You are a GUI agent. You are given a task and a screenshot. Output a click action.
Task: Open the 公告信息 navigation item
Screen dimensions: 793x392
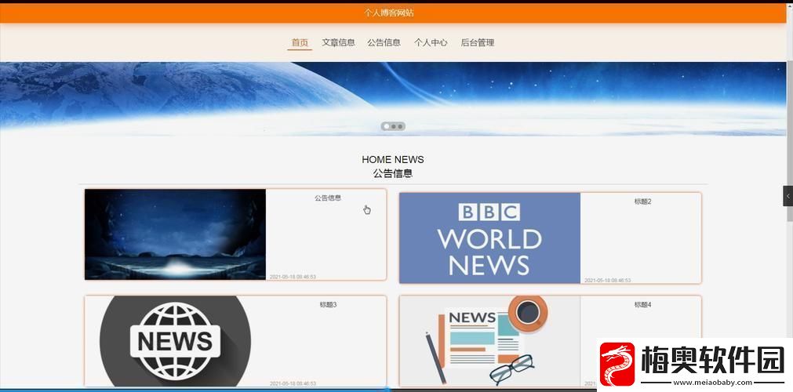click(384, 43)
